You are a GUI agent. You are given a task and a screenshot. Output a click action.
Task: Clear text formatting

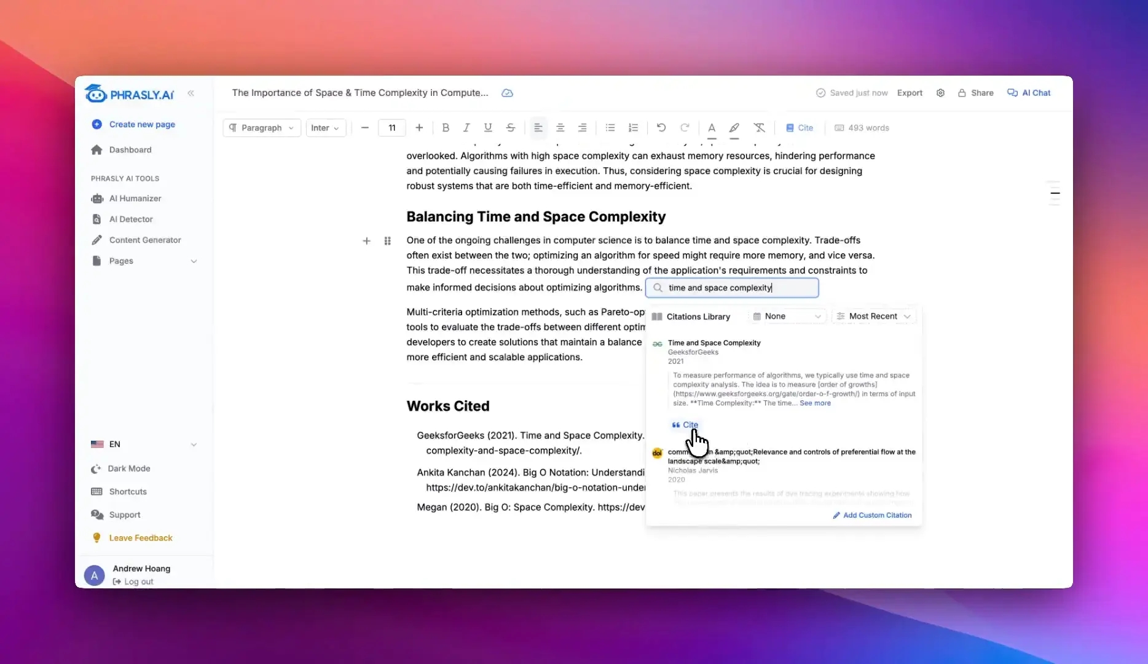tap(760, 128)
